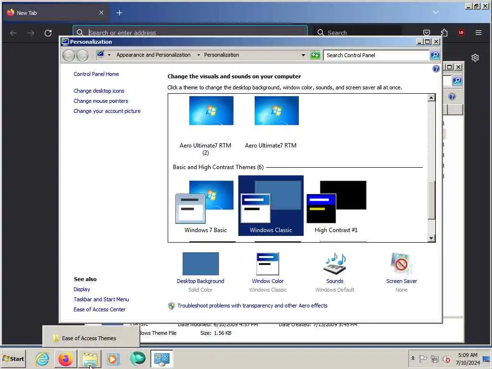Open Change desktop icons link
Image resolution: width=492 pixels, height=369 pixels.
pos(99,91)
